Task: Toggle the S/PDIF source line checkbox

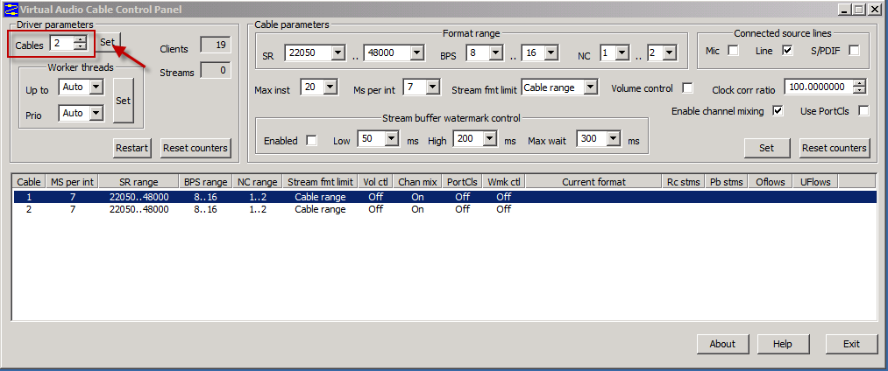Action: click(x=854, y=51)
